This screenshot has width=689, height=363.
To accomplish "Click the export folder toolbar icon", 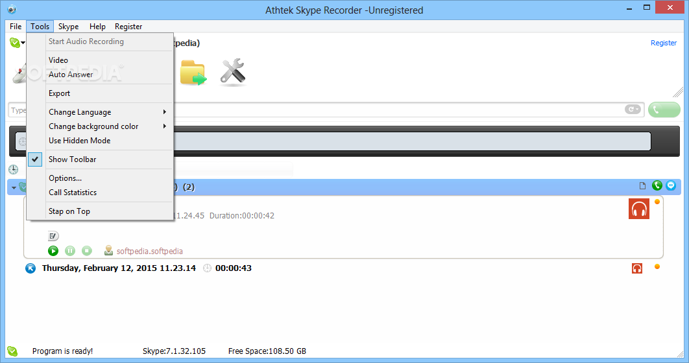I will tap(193, 73).
